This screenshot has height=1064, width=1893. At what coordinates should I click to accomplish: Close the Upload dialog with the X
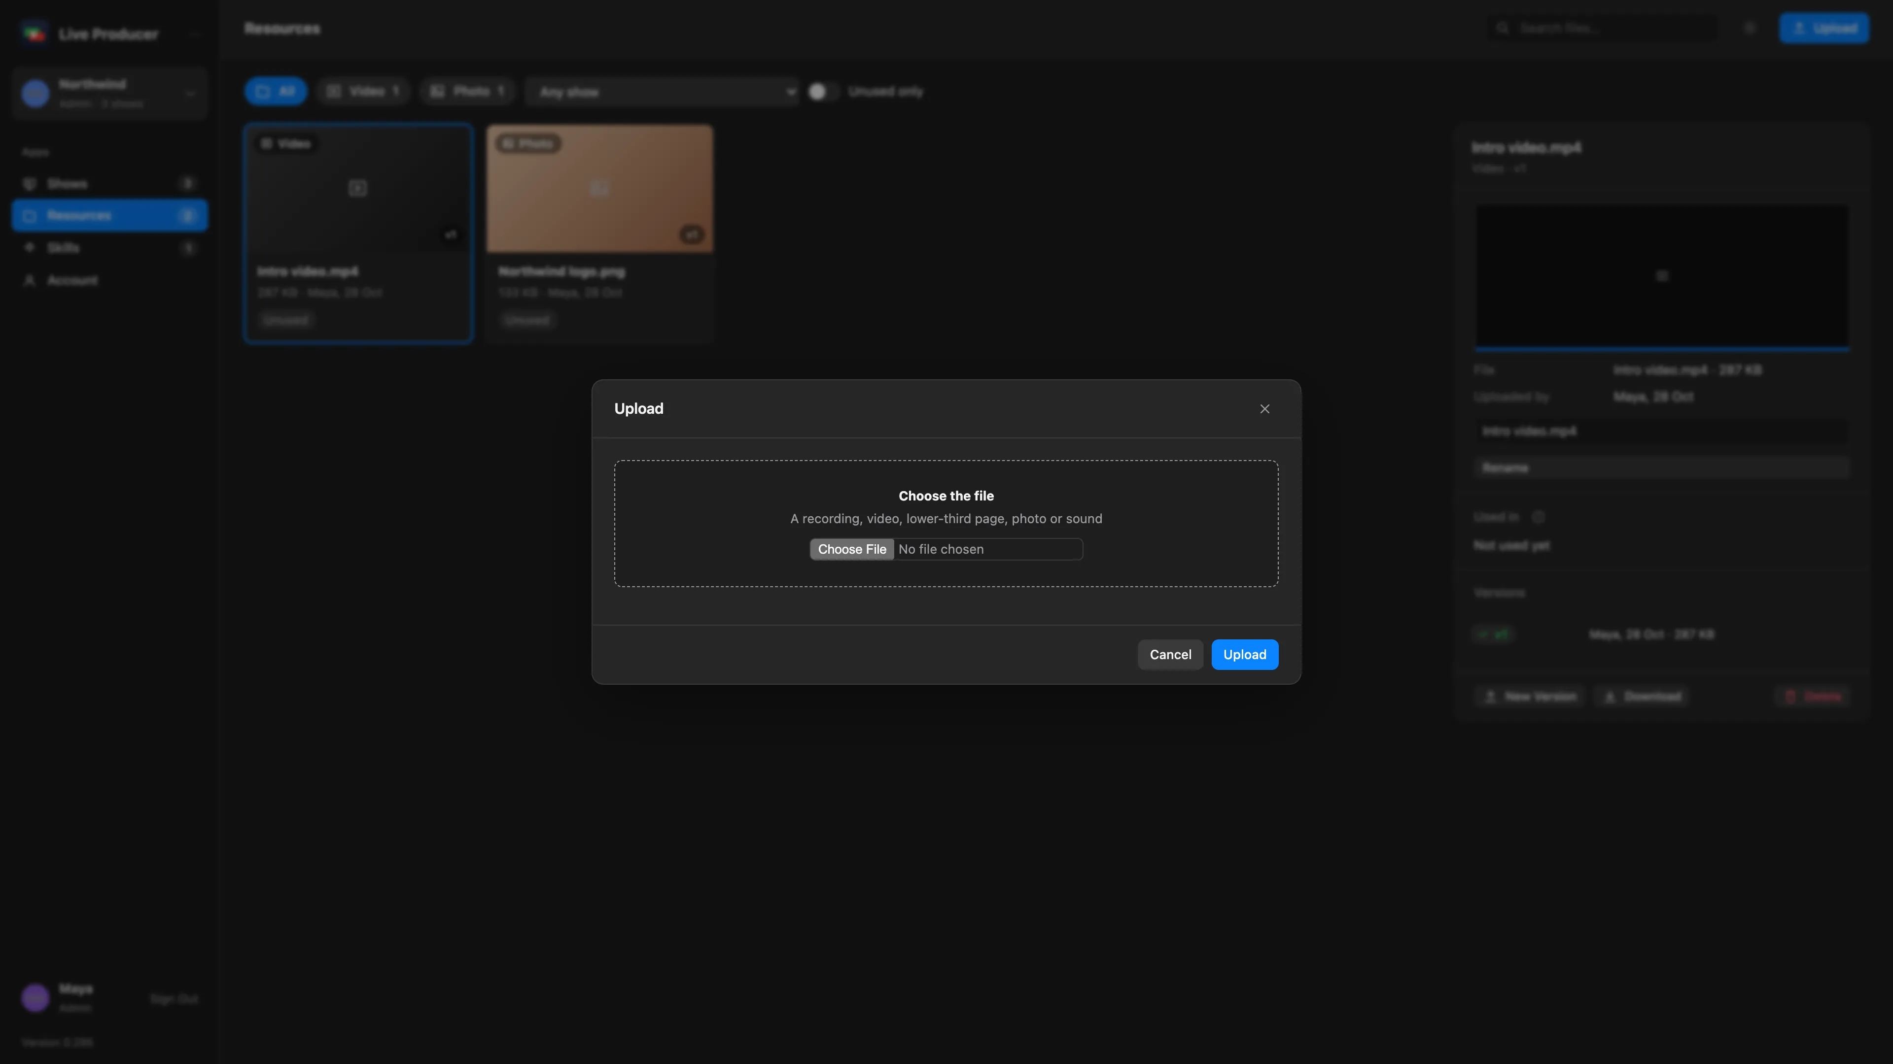tap(1264, 409)
